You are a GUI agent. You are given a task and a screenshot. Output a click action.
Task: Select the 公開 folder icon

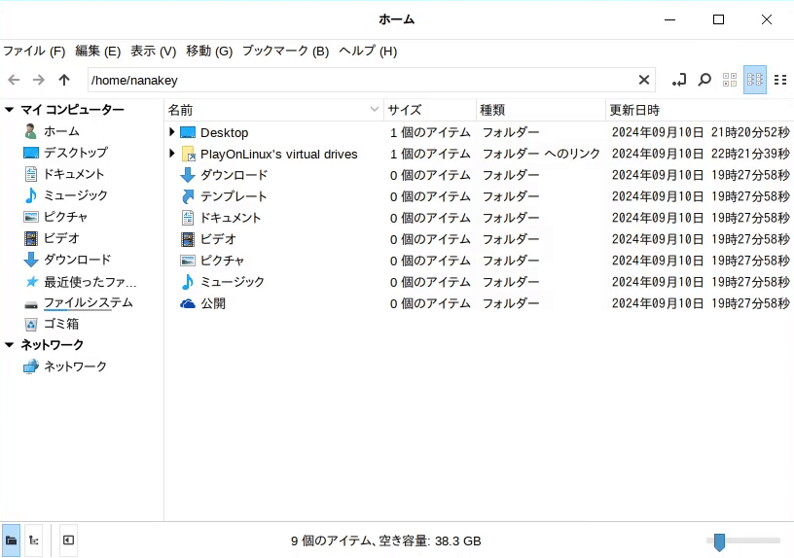pyautogui.click(x=188, y=303)
